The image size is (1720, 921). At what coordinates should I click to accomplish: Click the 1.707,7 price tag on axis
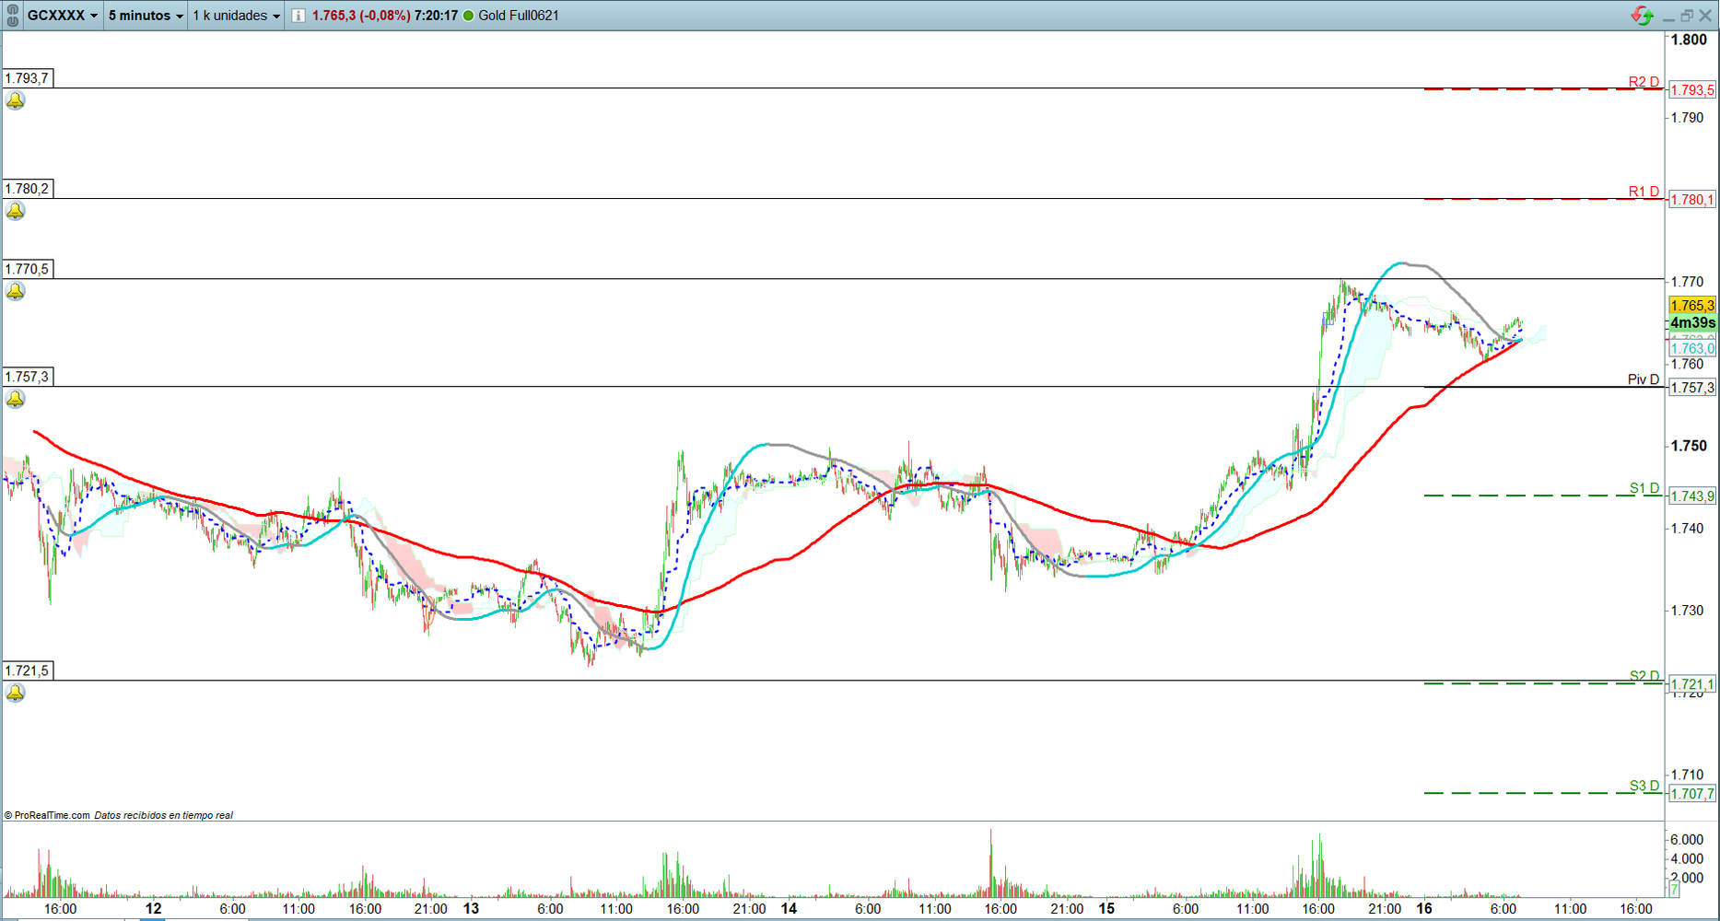[1692, 794]
